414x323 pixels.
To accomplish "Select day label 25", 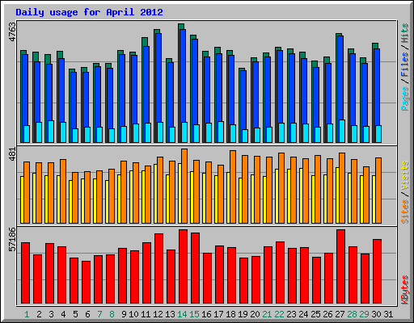I will [315, 314].
